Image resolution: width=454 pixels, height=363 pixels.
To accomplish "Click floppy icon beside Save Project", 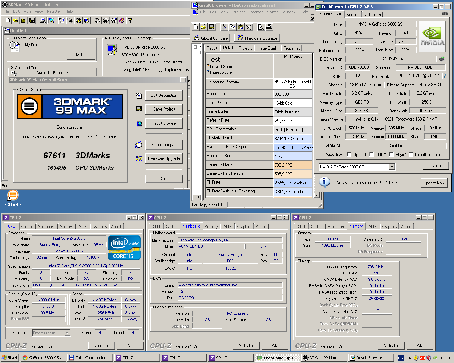I will [x=139, y=109].
